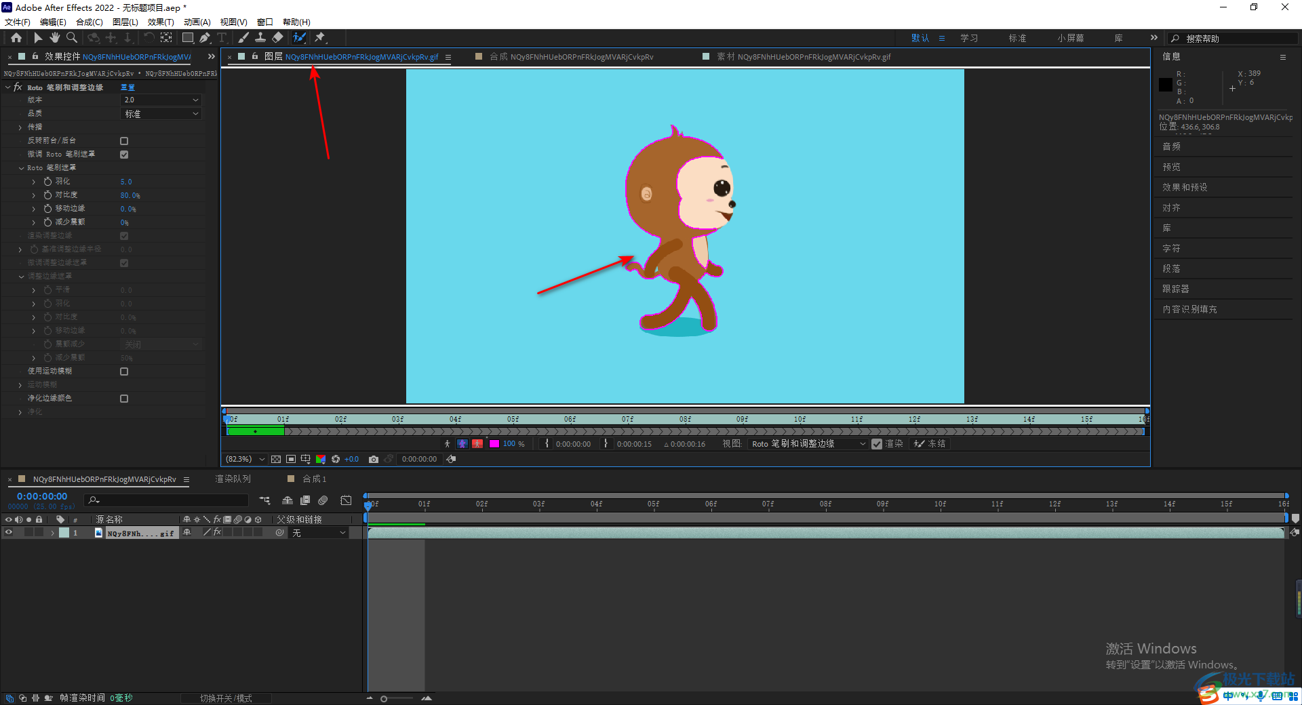Click the 冻结 freeze button

click(930, 444)
